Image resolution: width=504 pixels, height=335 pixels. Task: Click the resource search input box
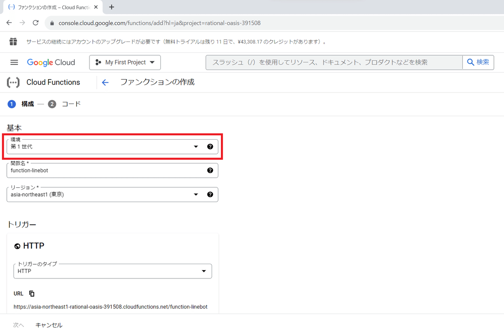tap(334, 62)
